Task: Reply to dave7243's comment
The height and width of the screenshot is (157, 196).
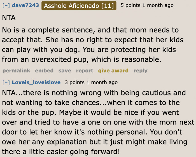Action: pos(140,71)
